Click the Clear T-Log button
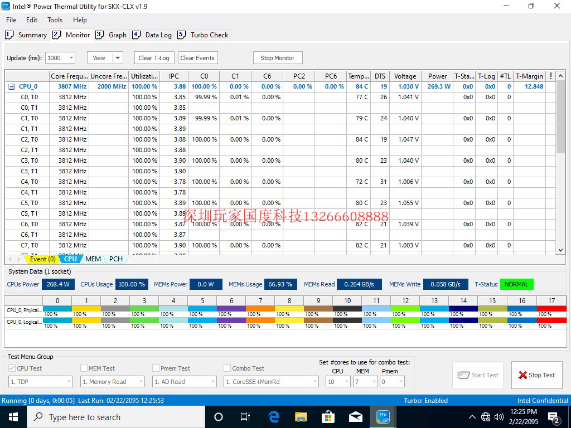This screenshot has width=571, height=428. tap(154, 58)
